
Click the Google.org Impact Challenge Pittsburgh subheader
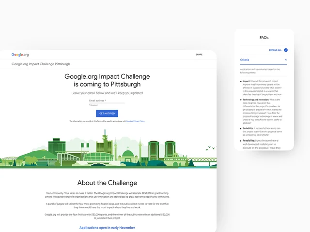click(x=41, y=64)
